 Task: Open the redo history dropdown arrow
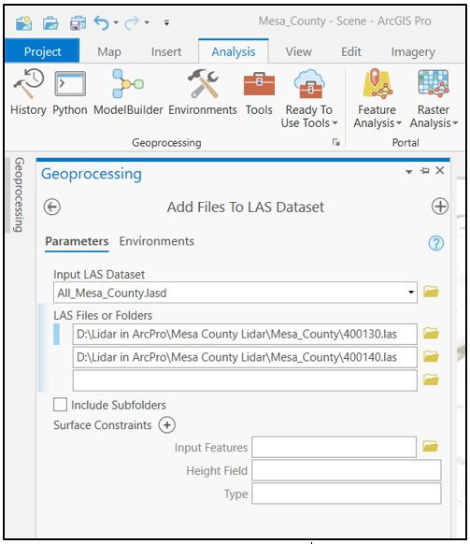pos(147,22)
